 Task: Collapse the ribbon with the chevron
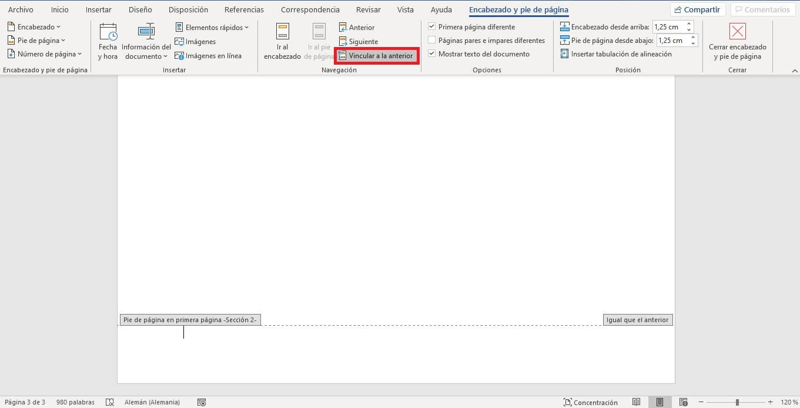click(x=795, y=71)
